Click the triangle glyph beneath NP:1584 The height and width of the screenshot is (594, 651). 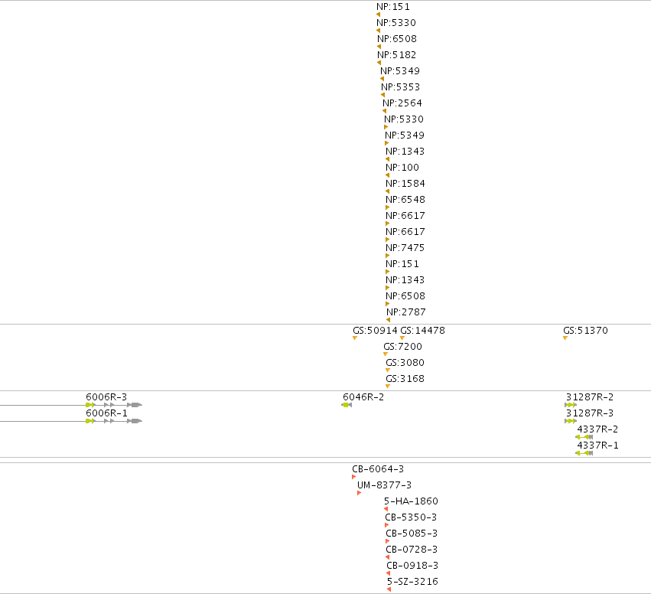(x=387, y=191)
